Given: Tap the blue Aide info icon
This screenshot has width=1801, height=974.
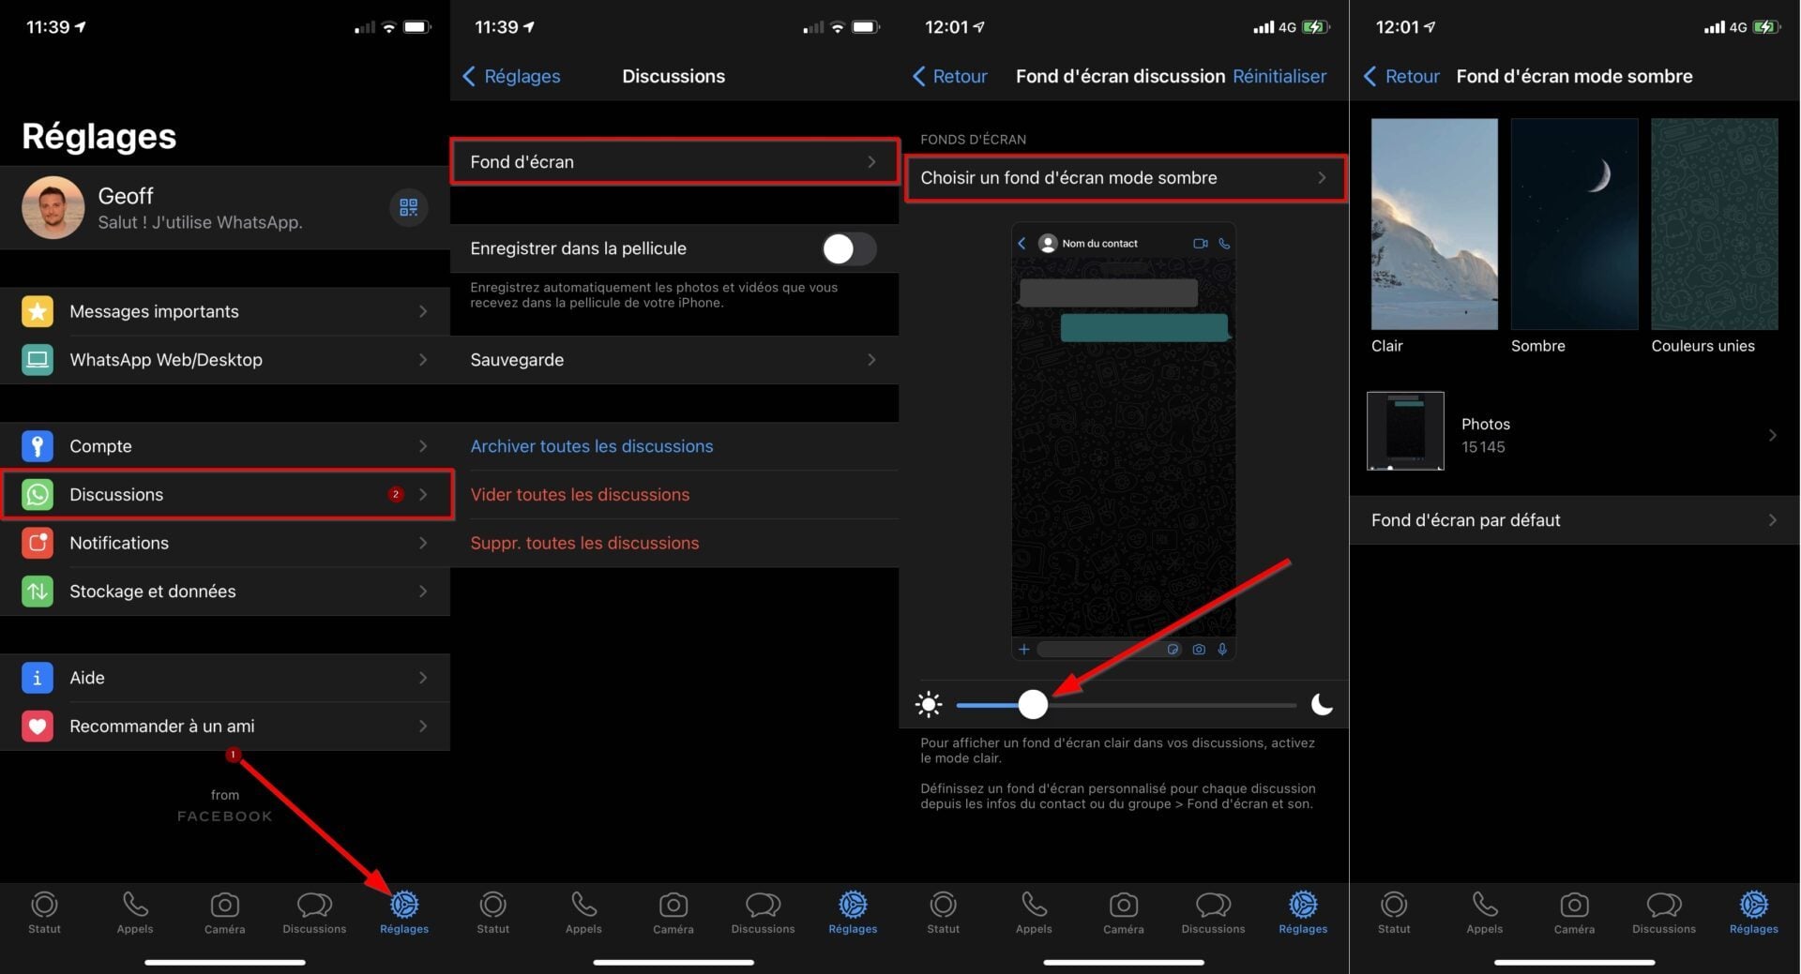Looking at the screenshot, I should pos(38,678).
